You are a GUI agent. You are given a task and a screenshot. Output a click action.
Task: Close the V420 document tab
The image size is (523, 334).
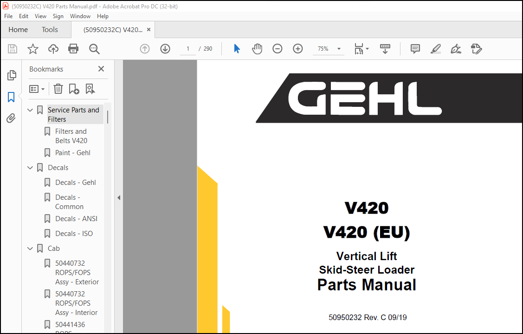[x=149, y=30]
